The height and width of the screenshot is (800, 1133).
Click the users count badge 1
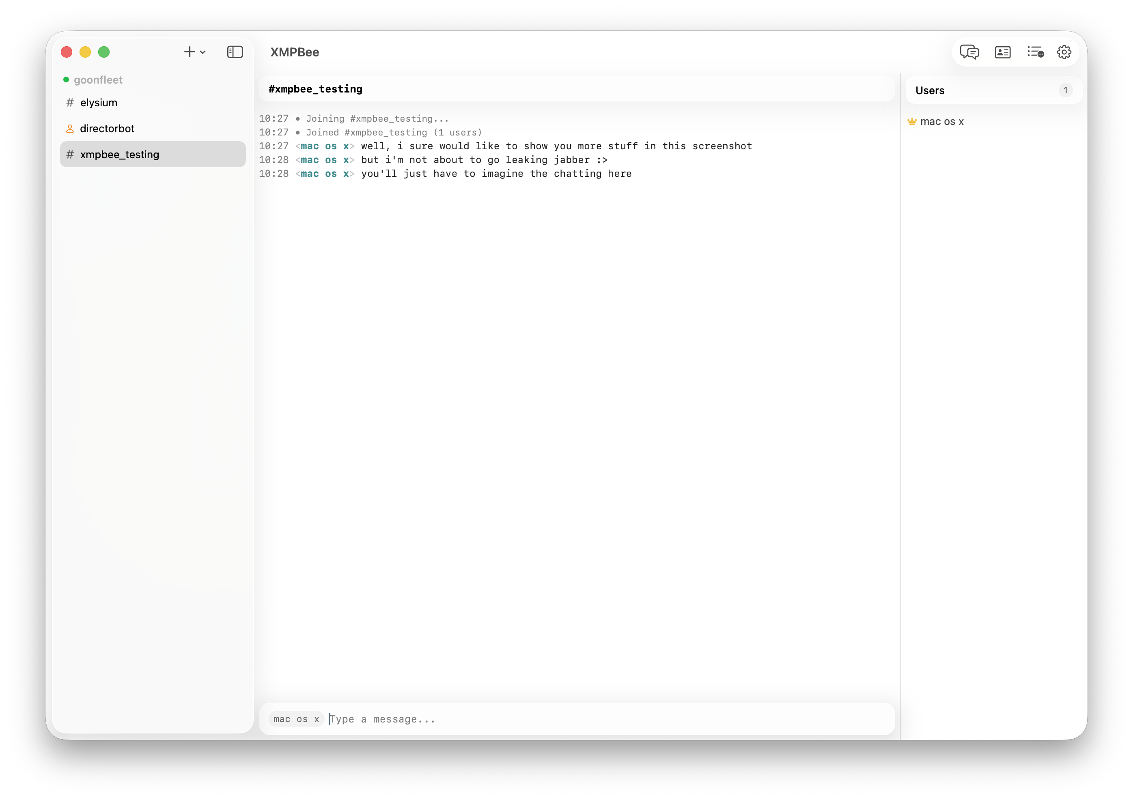pyautogui.click(x=1065, y=90)
